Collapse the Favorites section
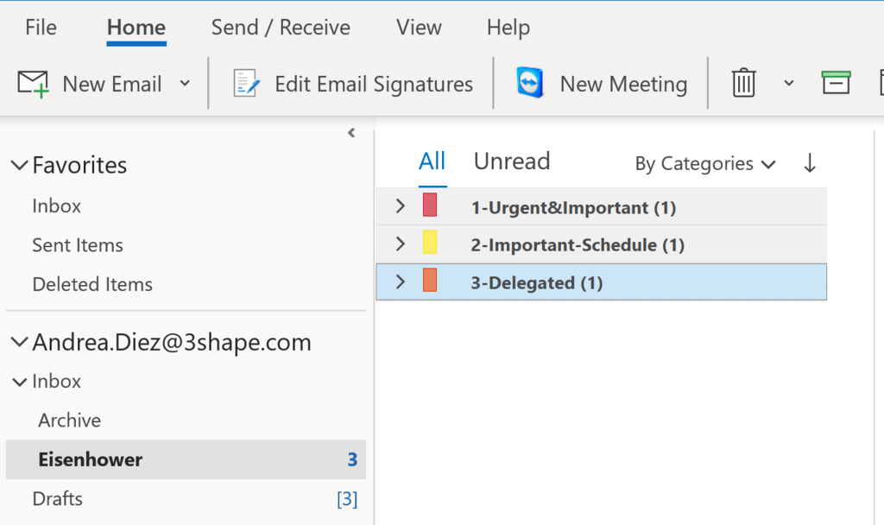The width and height of the screenshot is (884, 525). 19,166
